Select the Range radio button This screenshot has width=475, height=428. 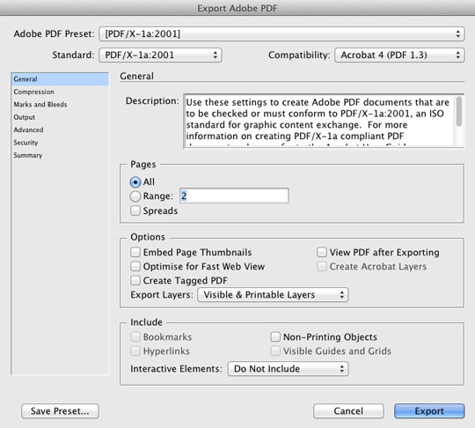(x=135, y=196)
